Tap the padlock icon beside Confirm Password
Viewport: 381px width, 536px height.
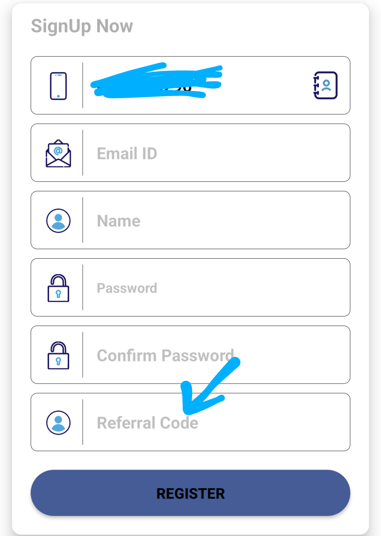pyautogui.click(x=58, y=355)
